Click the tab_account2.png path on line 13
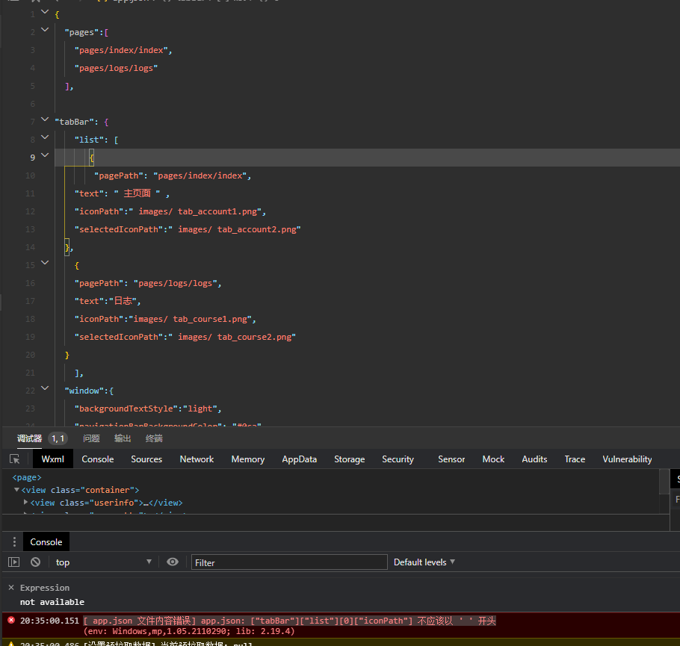The width and height of the screenshot is (680, 646). [x=235, y=229]
